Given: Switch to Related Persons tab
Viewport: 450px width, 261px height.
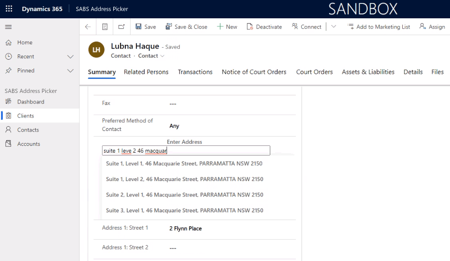Looking at the screenshot, I should (x=146, y=72).
